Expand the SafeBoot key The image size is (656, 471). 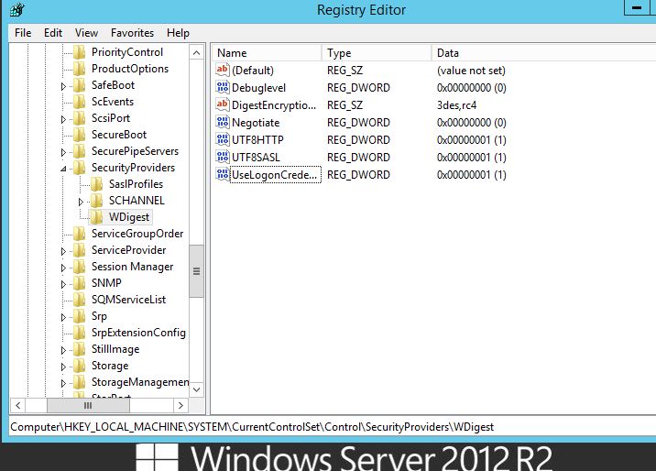point(63,86)
